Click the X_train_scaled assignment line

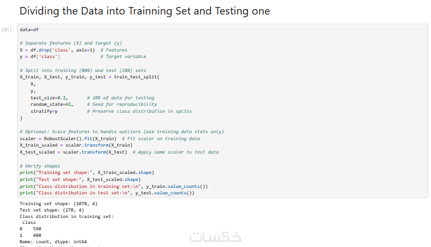coord(75,146)
